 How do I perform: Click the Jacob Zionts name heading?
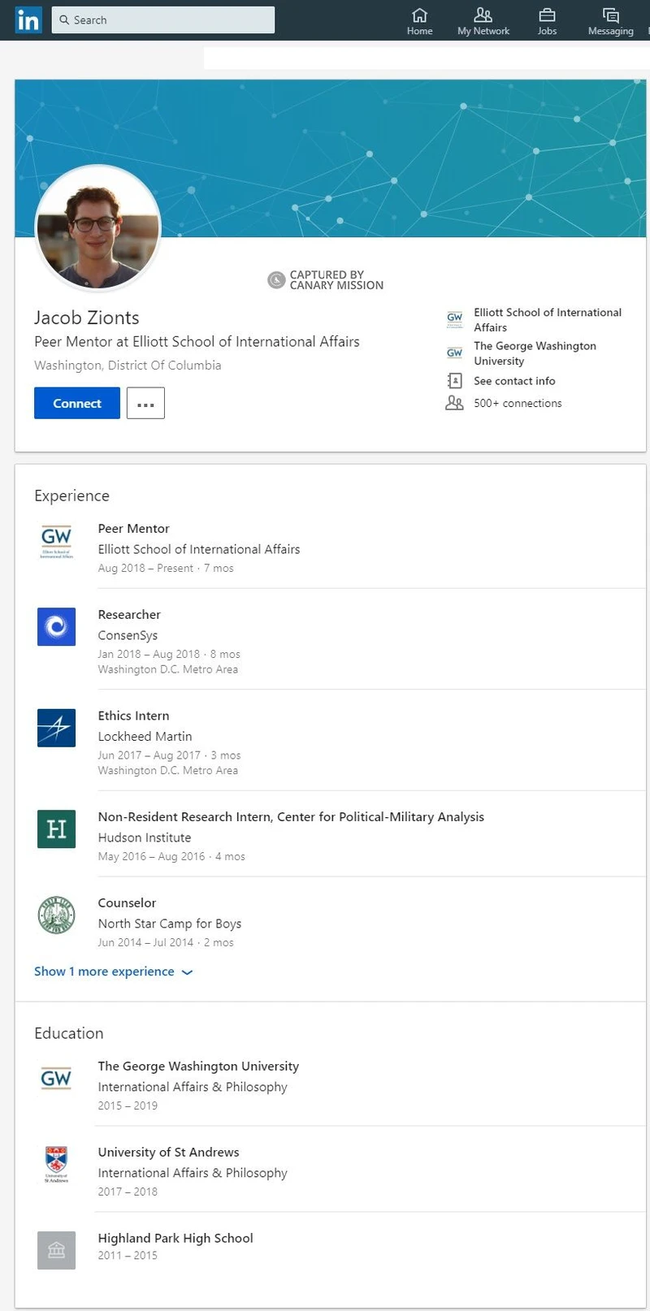(87, 318)
